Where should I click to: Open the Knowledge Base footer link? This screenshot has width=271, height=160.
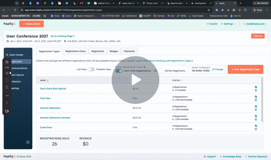tap(231, 156)
